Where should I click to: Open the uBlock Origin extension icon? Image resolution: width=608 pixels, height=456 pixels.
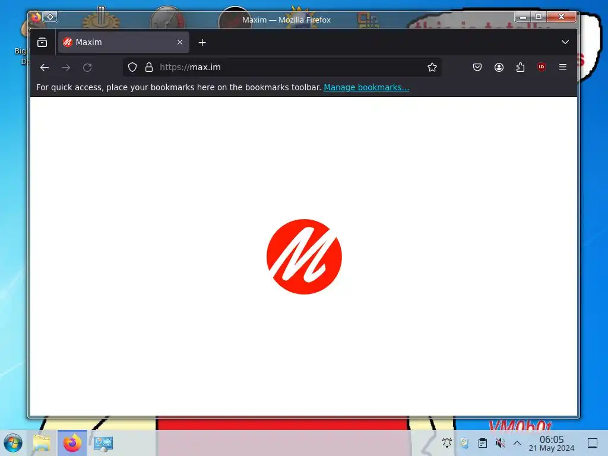541,67
